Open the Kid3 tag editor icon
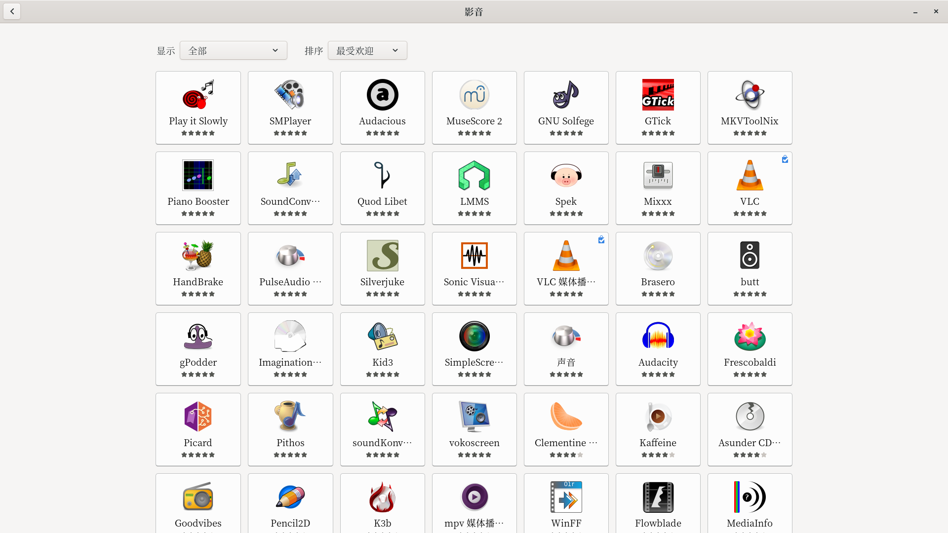 [383, 336]
